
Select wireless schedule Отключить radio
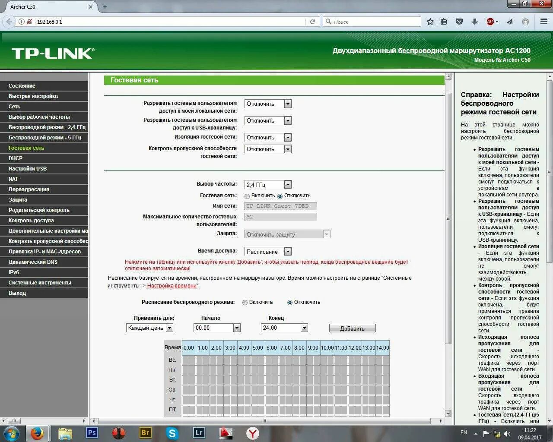[x=290, y=303]
